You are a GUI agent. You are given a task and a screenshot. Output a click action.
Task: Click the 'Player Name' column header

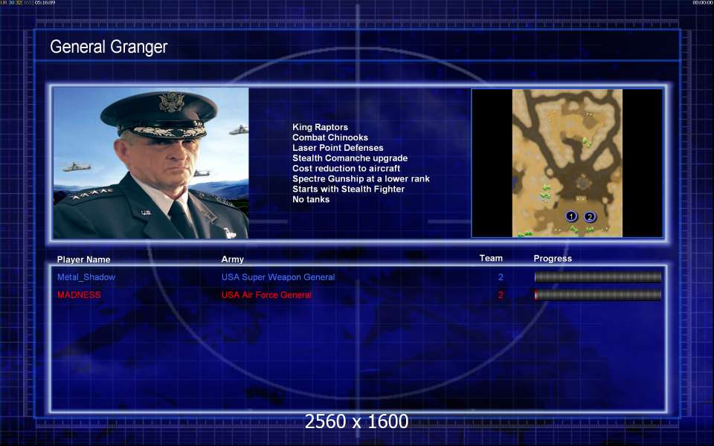tap(84, 259)
